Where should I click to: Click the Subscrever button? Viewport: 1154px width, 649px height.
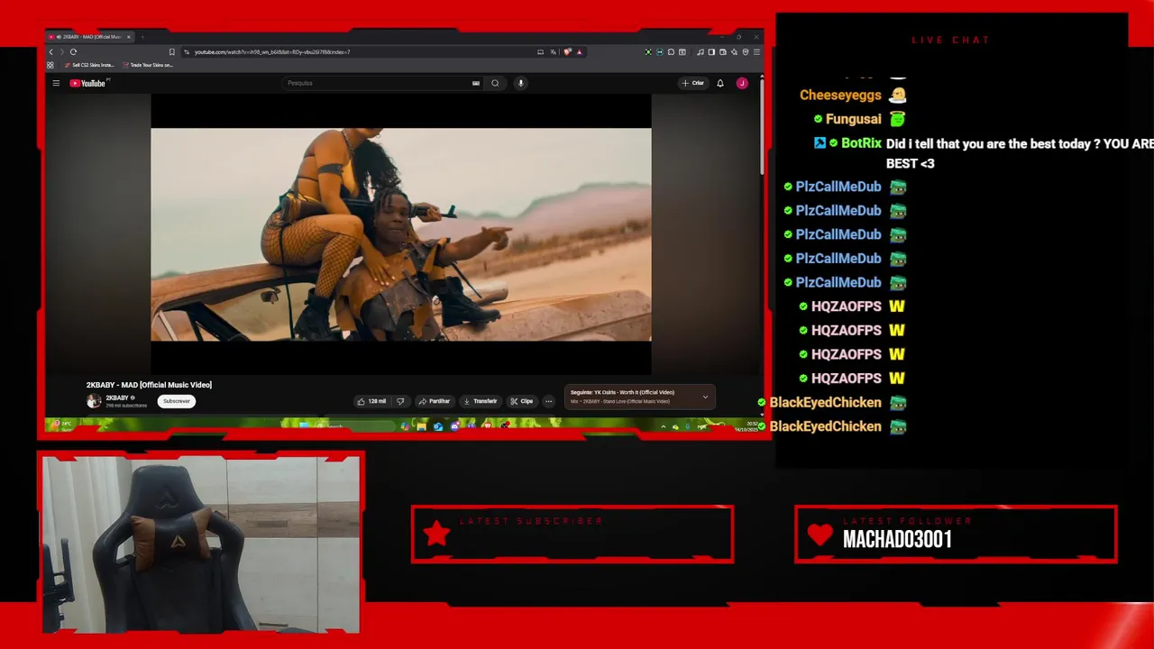[177, 401]
